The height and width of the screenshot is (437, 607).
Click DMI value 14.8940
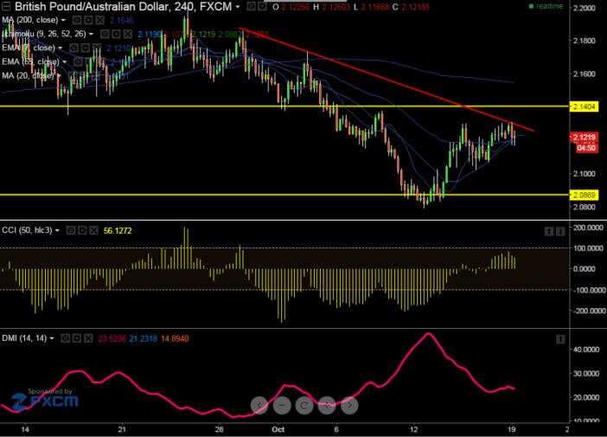pos(175,339)
